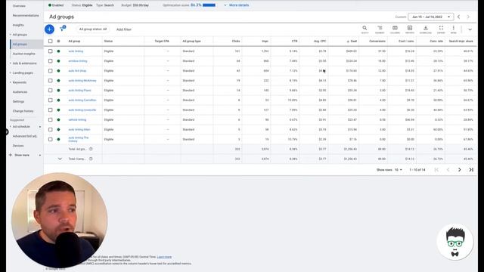Tick checkbox for window tinting row
The width and height of the screenshot is (484, 272).
pyautogui.click(x=51, y=61)
